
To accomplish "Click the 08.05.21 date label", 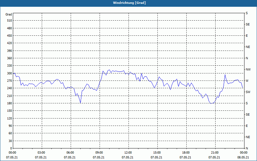I will coord(243,157).
